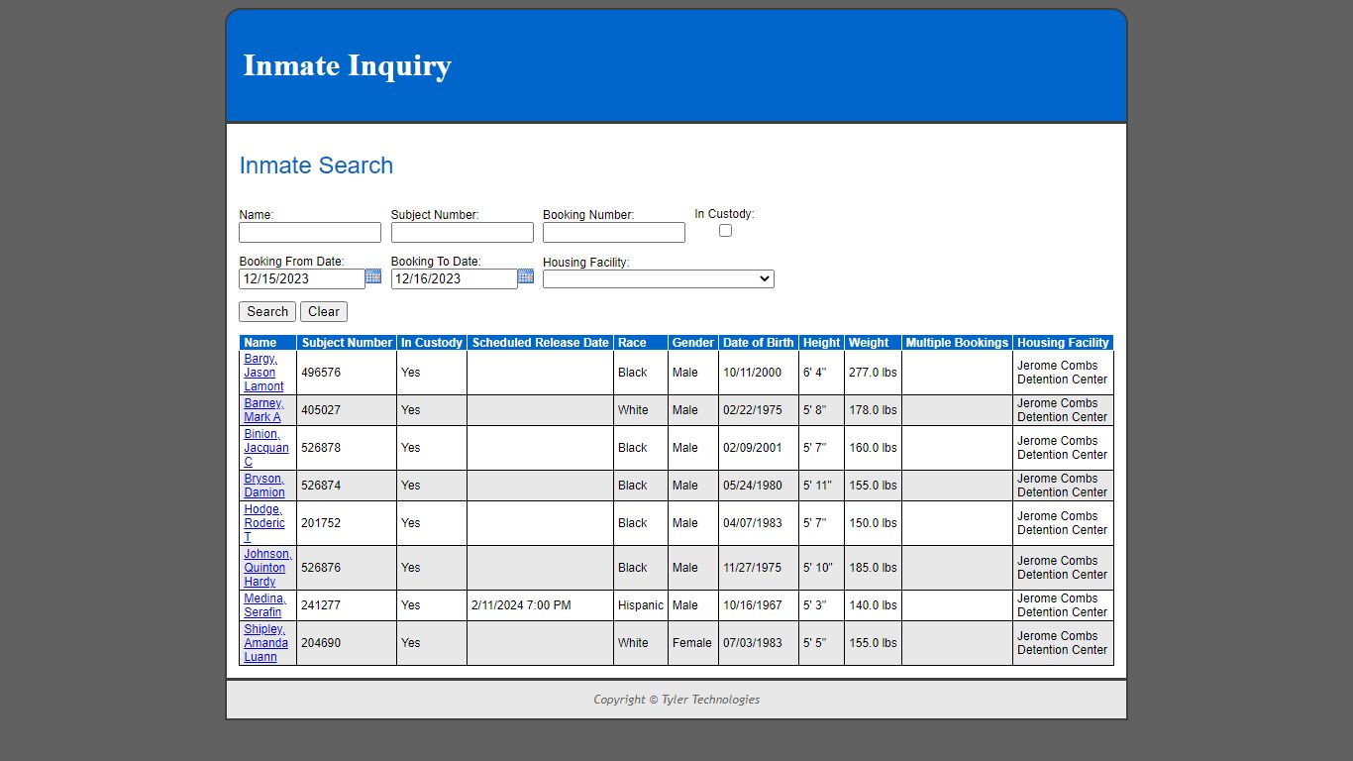Image resolution: width=1353 pixels, height=761 pixels.
Task: Click the Search button
Action: click(267, 312)
